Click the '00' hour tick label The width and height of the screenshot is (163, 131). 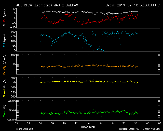(x=148, y=124)
